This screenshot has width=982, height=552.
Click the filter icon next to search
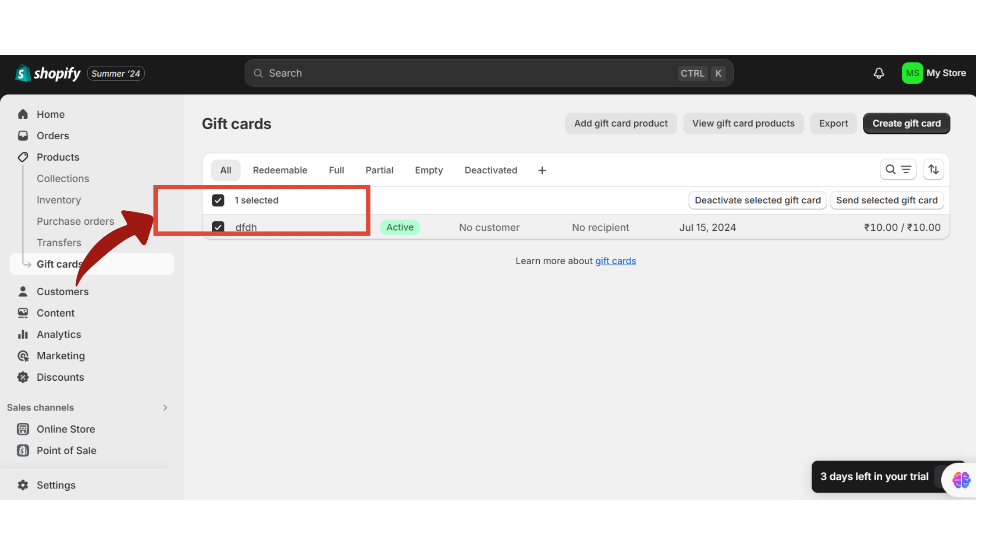coord(906,170)
